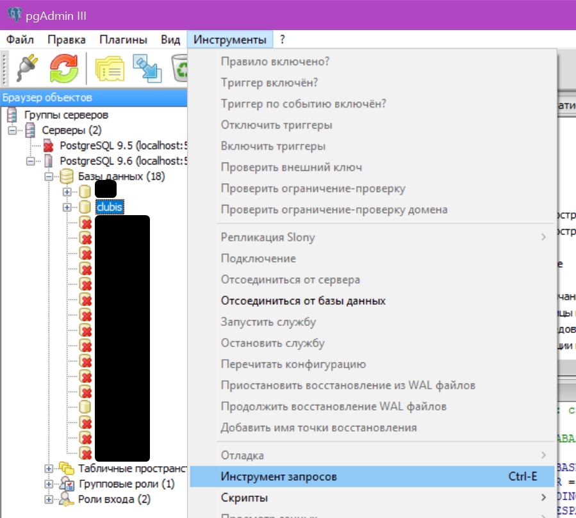Viewport: 576px width, 518px height.
Task: Click the red-green Refresh toolbar icon
Action: [64, 69]
